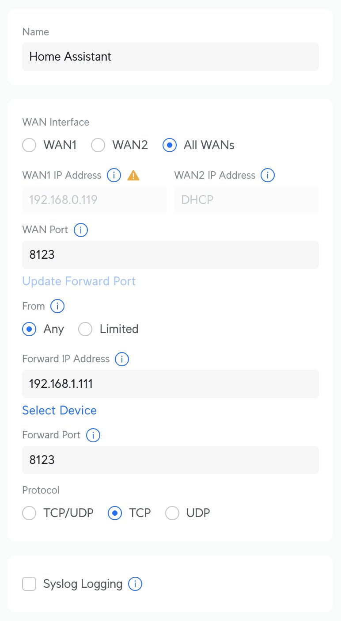Choose the WAN2 interface option

98,145
